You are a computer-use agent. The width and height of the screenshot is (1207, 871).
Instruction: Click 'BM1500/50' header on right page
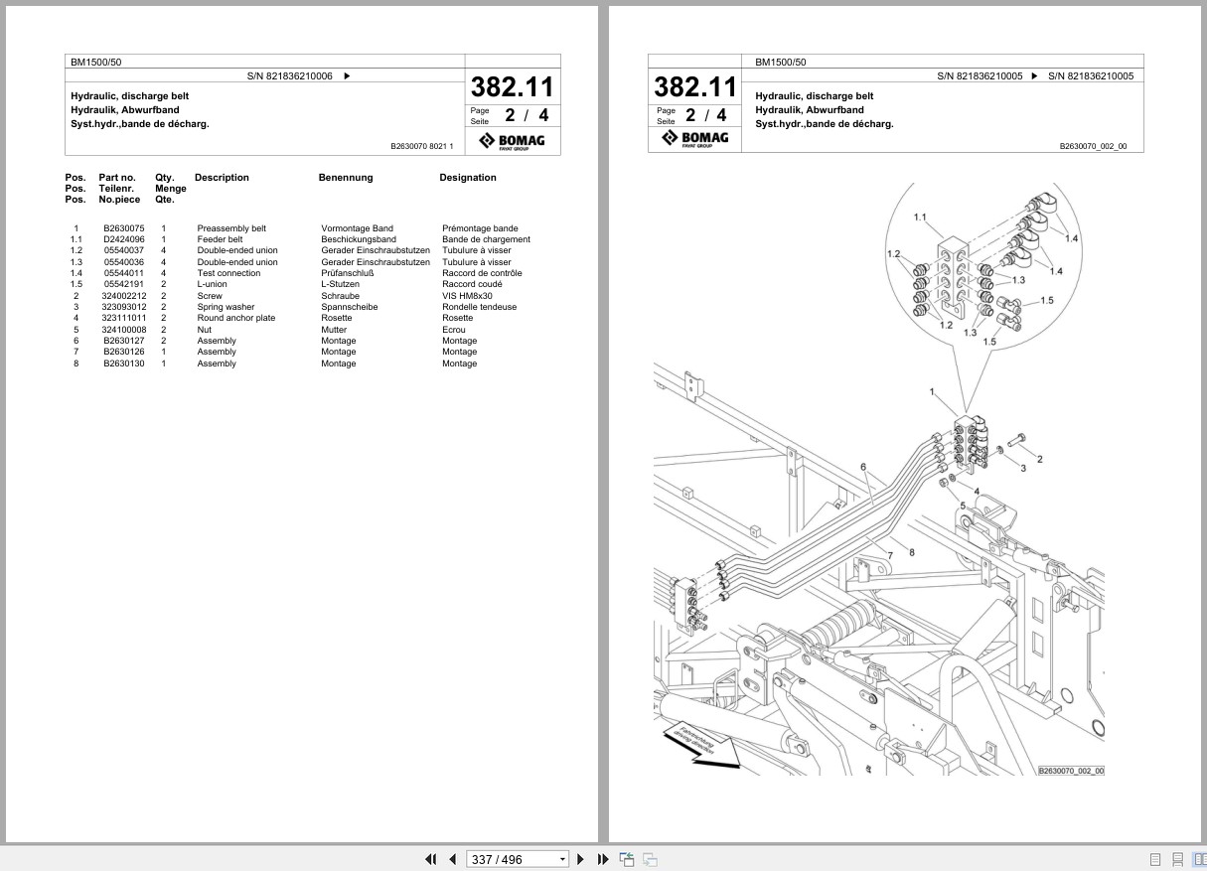[x=781, y=62]
